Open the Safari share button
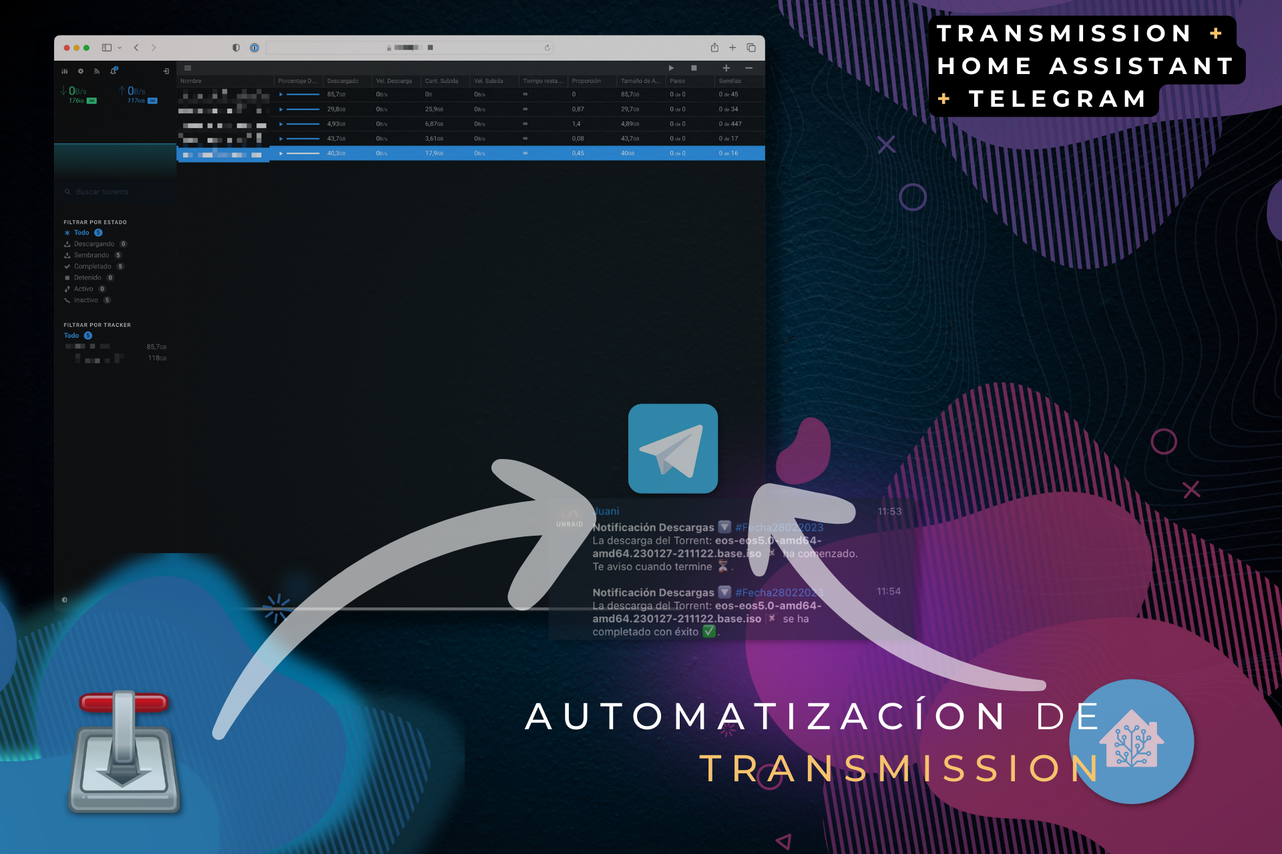This screenshot has height=854, width=1282. click(714, 47)
